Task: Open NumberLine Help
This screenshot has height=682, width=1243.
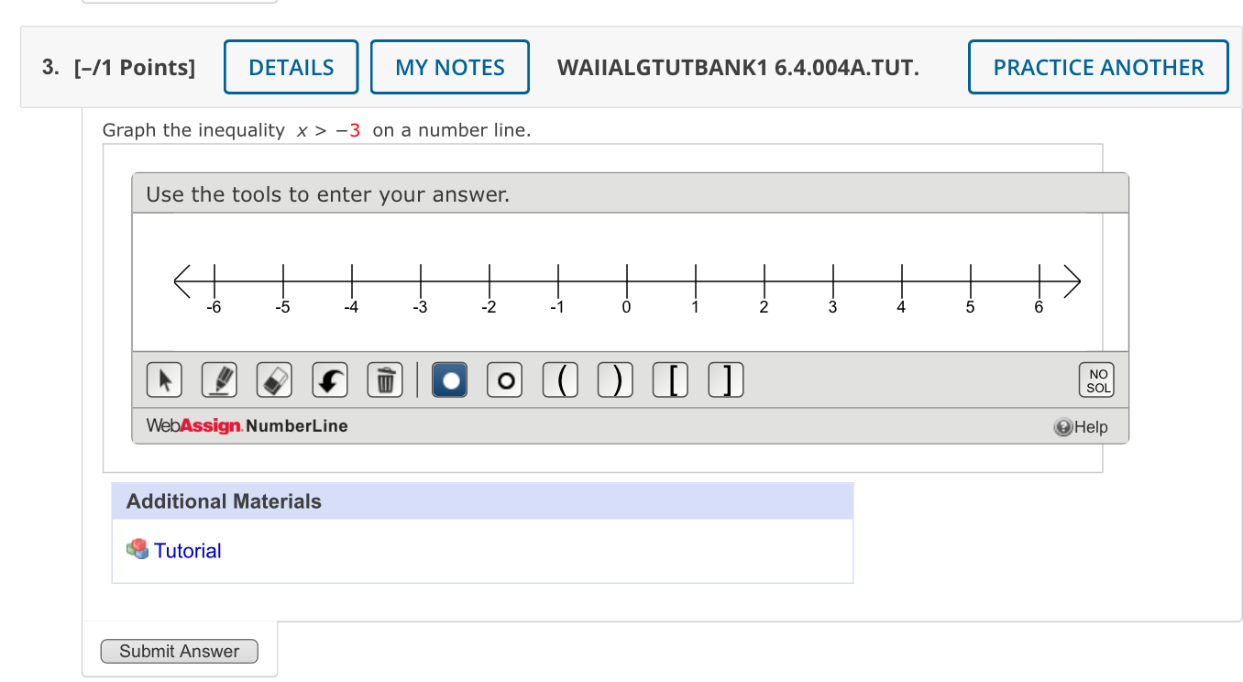Action: tap(1082, 427)
